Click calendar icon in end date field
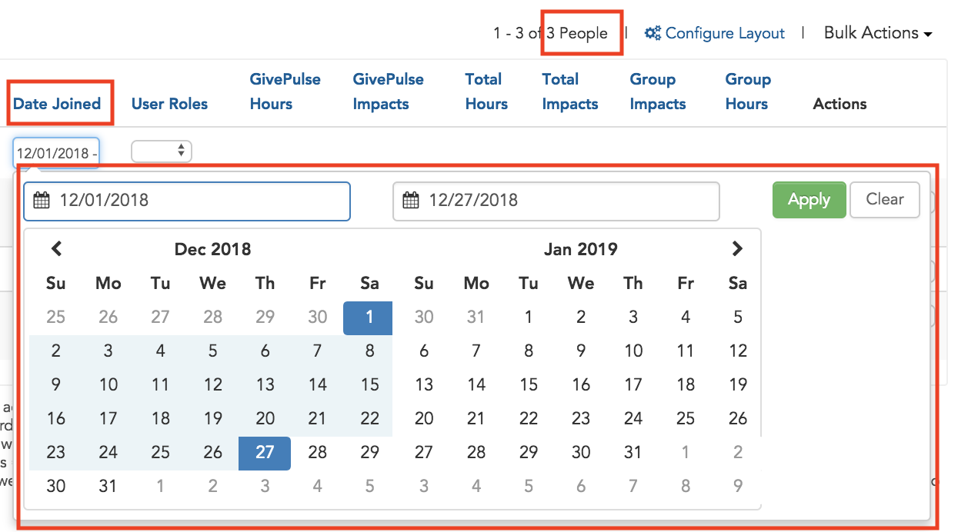The width and height of the screenshot is (968, 532). (411, 201)
